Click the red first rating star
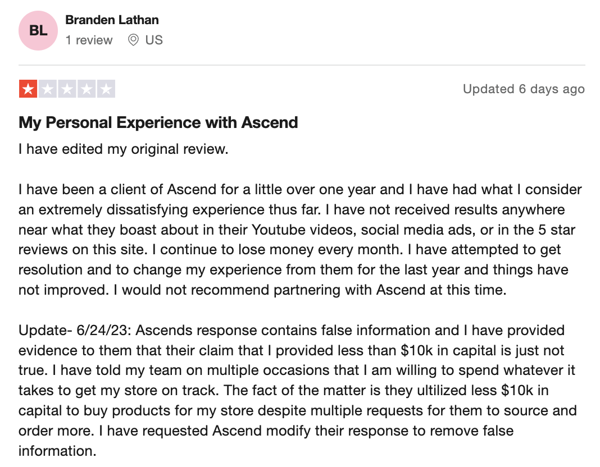Image resolution: width=600 pixels, height=467 pixels. pos(28,89)
